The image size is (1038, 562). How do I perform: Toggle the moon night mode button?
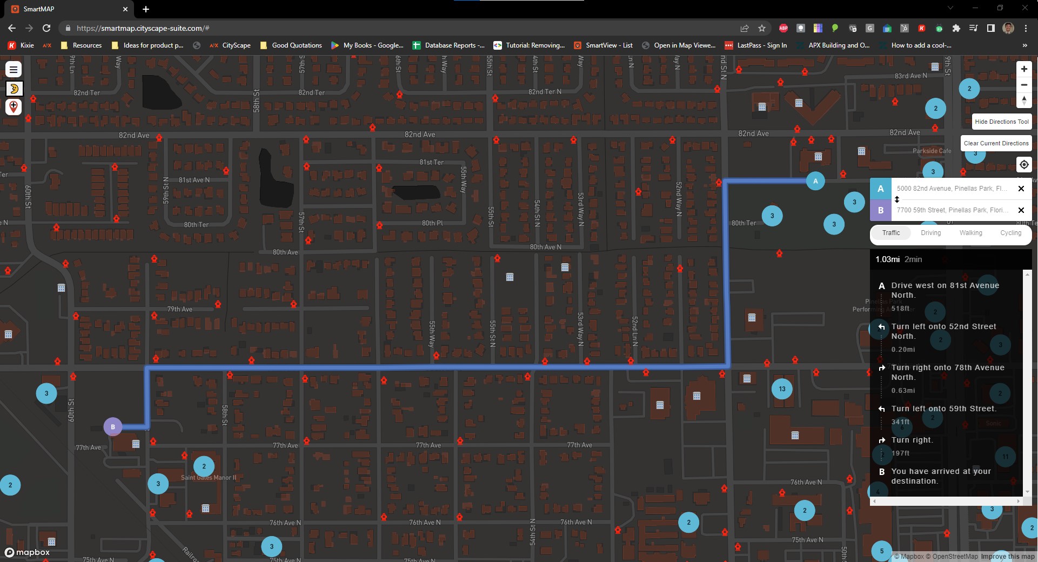pos(14,88)
